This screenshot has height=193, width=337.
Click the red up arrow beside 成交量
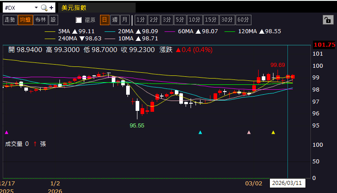[x=35, y=144]
